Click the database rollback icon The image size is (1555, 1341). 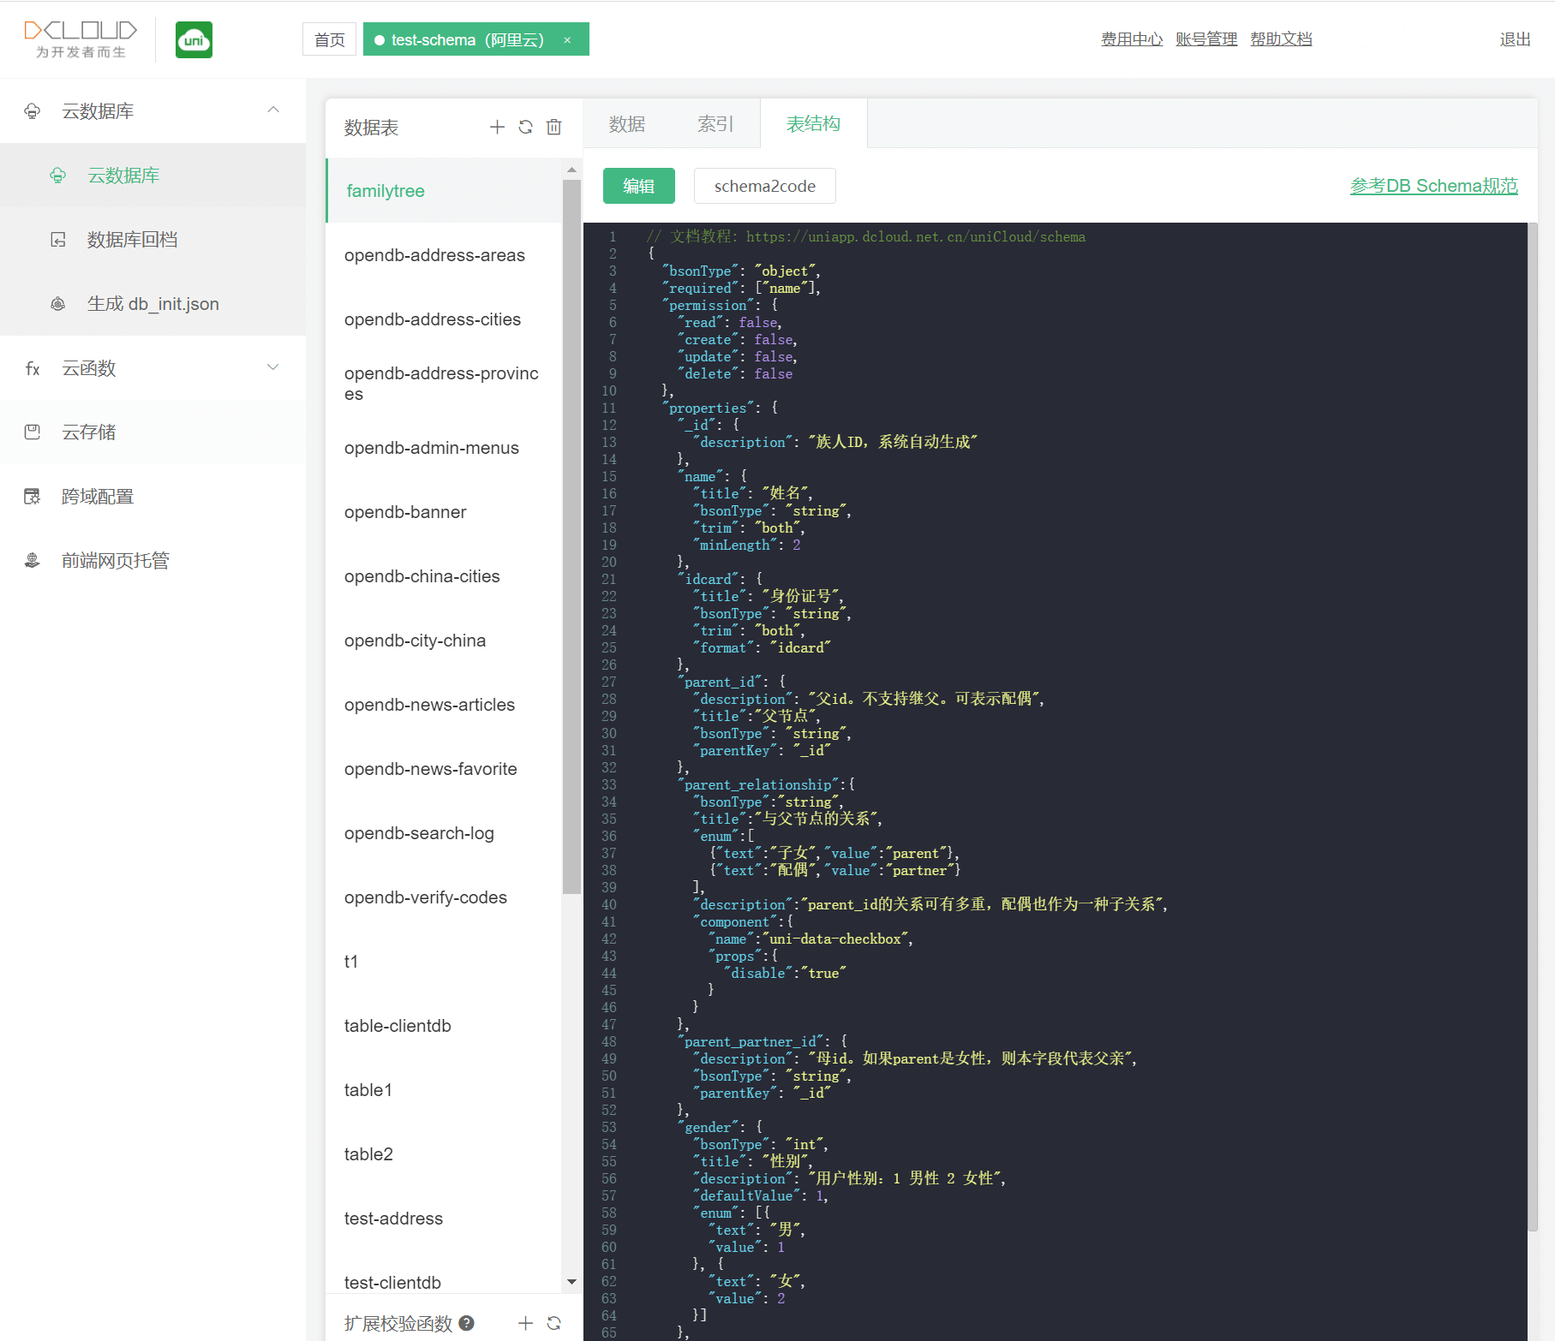[58, 240]
